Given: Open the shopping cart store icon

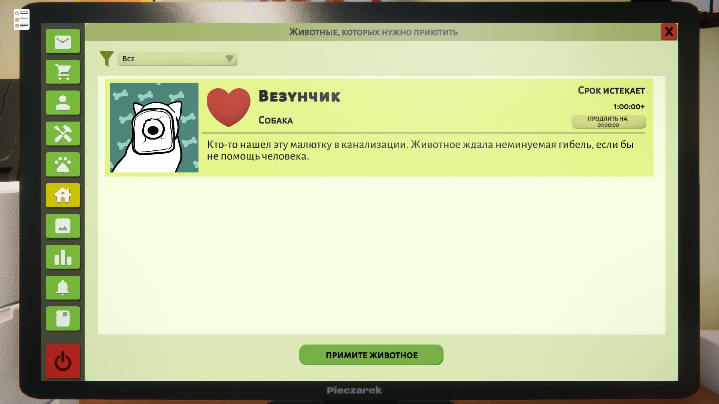Looking at the screenshot, I should [x=63, y=72].
